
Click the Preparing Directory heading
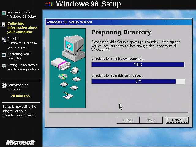click(121, 32)
